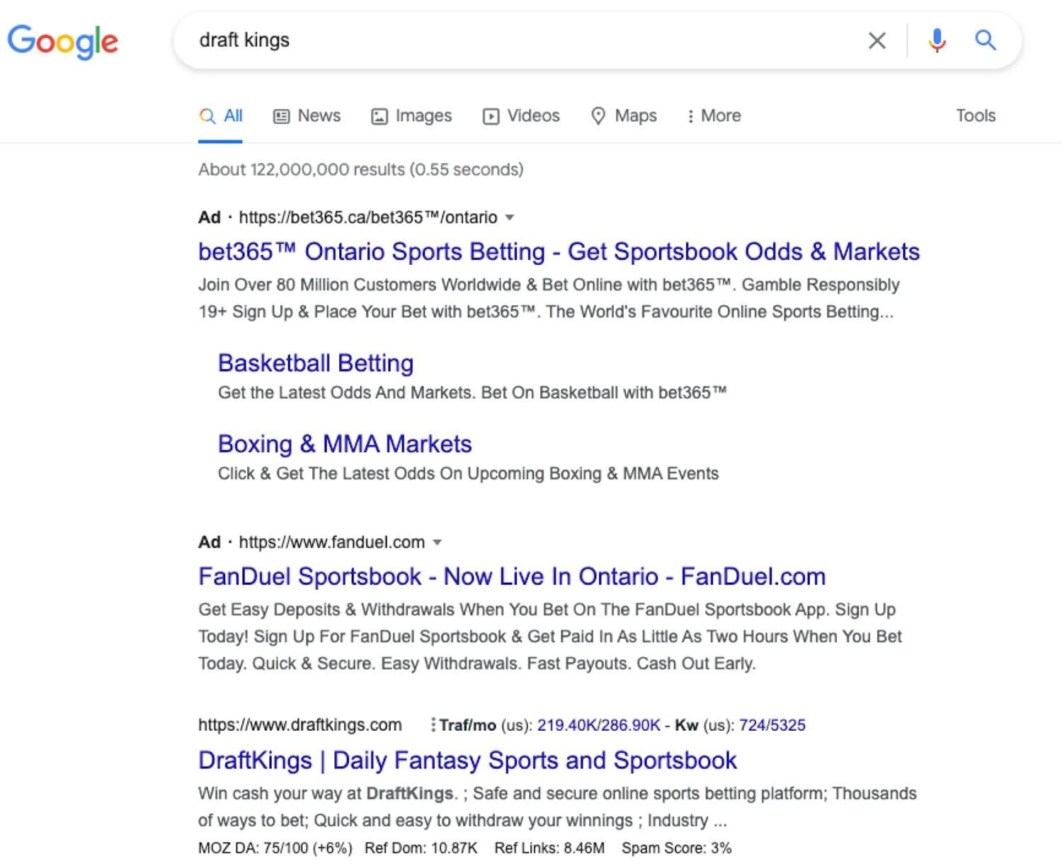Start voice search with the microphone icon
This screenshot has width=1062, height=864.
[937, 41]
